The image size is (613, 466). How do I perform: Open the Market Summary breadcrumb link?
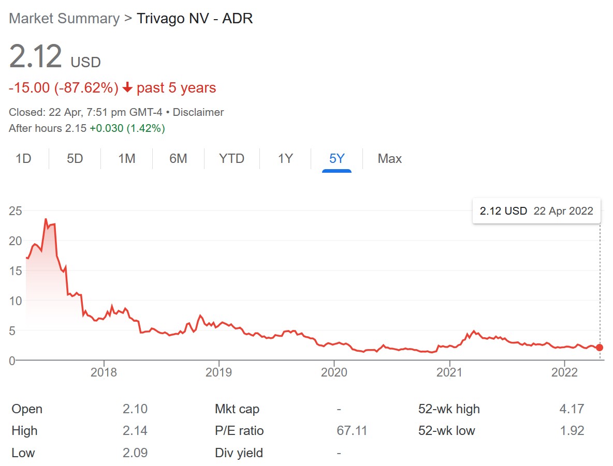pos(64,19)
